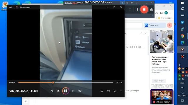
Task: Open Bandicam help question mark
Action: point(137,3)
